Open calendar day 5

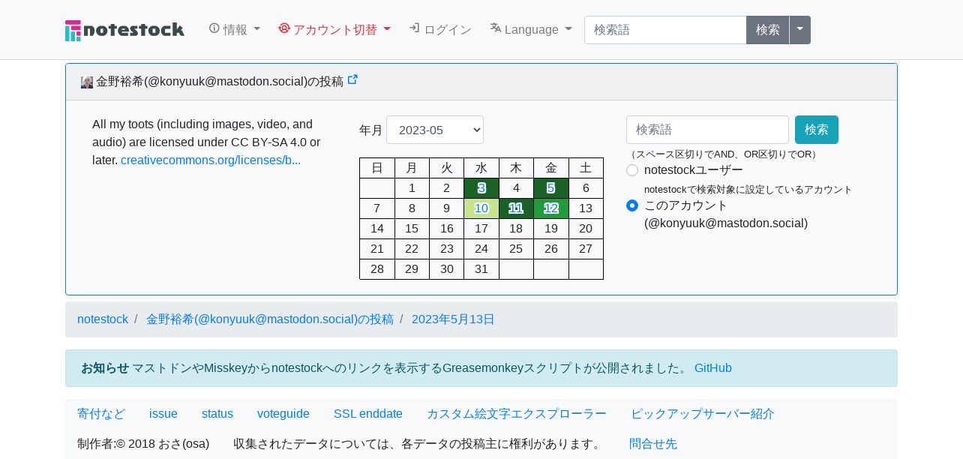(550, 188)
